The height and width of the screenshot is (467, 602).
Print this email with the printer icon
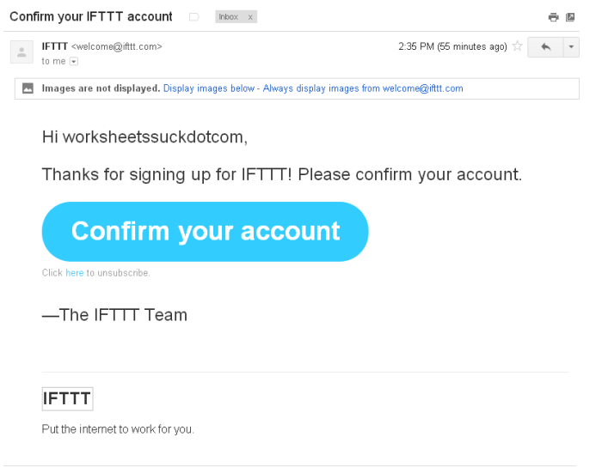pyautogui.click(x=553, y=17)
